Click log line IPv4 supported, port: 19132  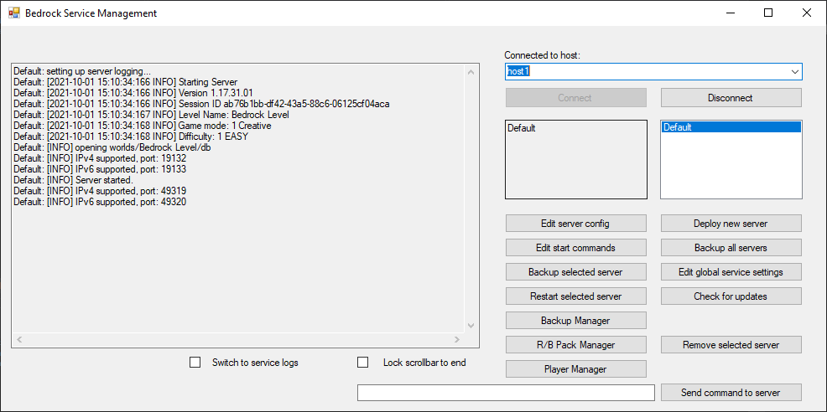coord(100,158)
